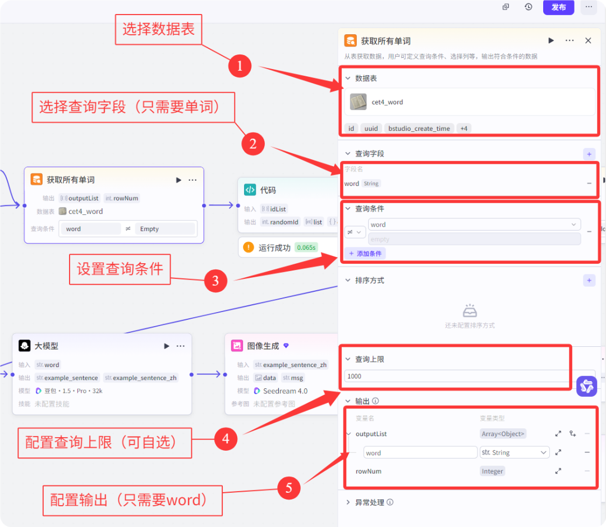The height and width of the screenshot is (527, 606).
Task: Click 添加条件 to add a condition
Action: 365,253
